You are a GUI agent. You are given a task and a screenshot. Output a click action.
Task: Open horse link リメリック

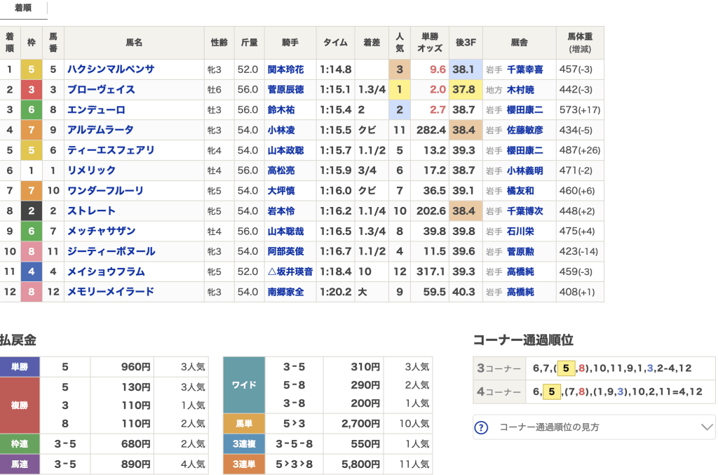click(x=91, y=170)
